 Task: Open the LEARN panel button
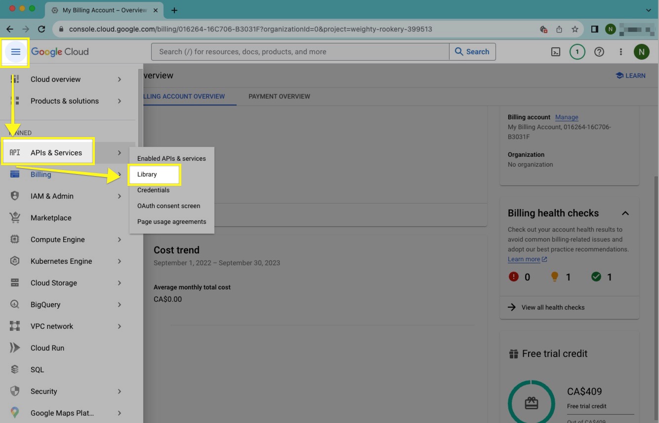pyautogui.click(x=631, y=76)
